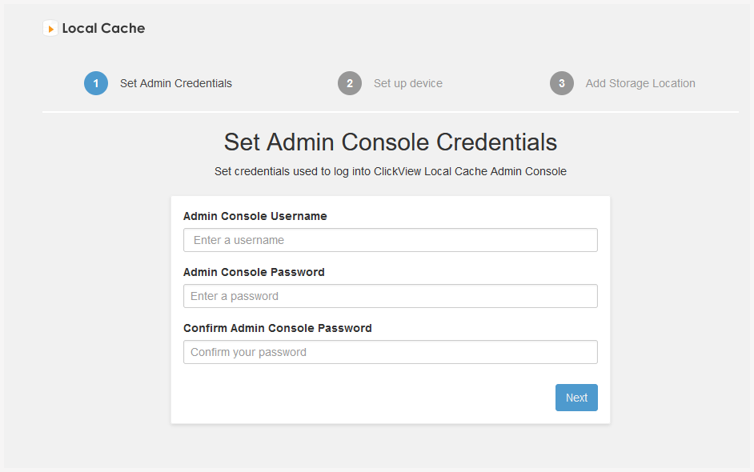Viewport: 754px width, 472px height.
Task: Open the Set up device step
Action: click(407, 83)
